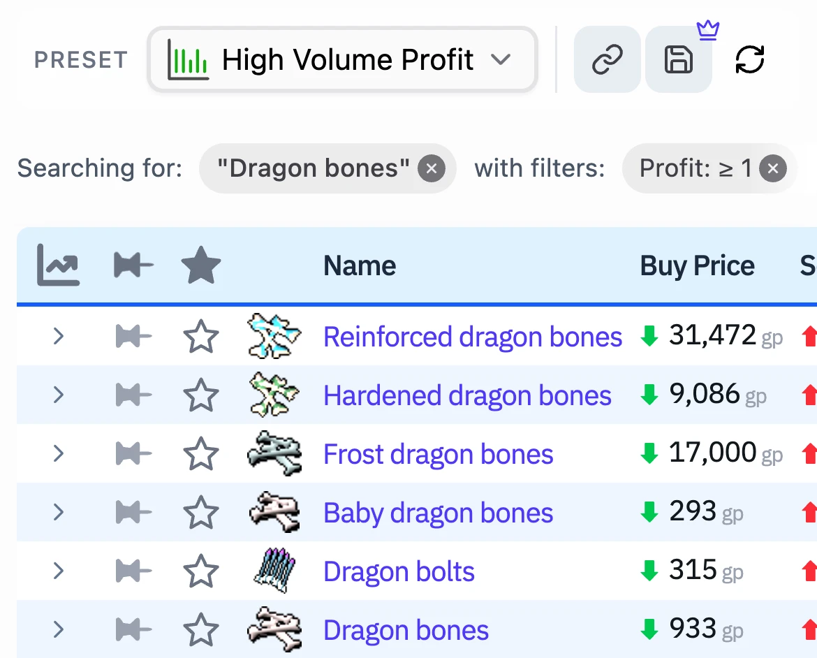
Task: Click the 17,000 gp buy price
Action: point(726,453)
